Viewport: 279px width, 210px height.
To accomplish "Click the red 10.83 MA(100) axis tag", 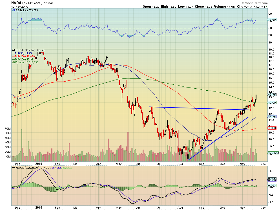I will 272,128.
